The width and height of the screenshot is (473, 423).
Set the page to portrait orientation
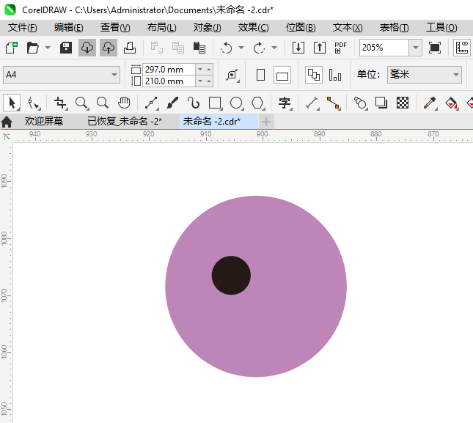point(260,75)
